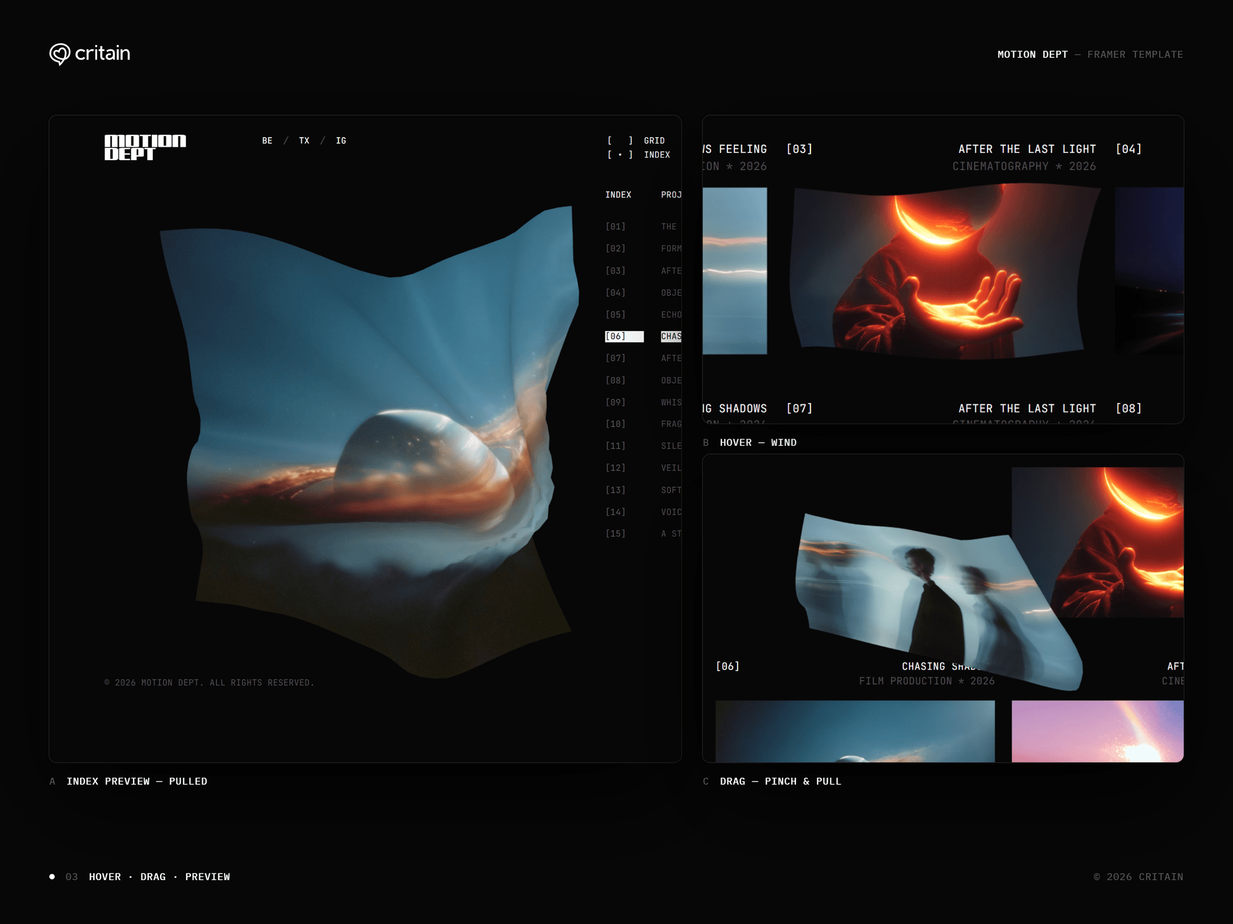This screenshot has height=924, width=1233.
Task: Click the INDEX column header
Action: [618, 195]
